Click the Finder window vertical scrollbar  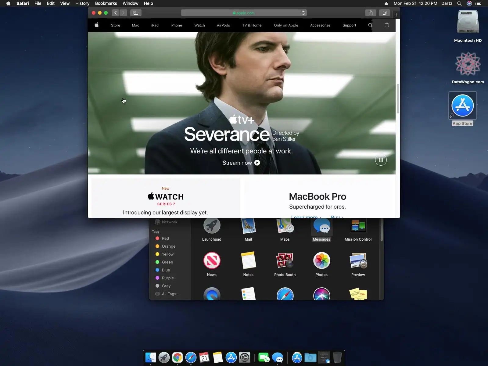[x=382, y=230]
